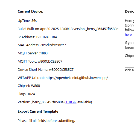The image size is (134, 126).
Task: Click the UpTime: 56s line
Action: point(27,21)
